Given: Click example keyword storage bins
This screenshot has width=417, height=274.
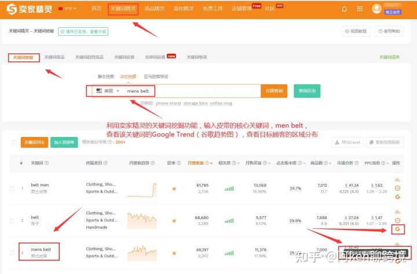Looking at the screenshot, I should click(x=195, y=103).
